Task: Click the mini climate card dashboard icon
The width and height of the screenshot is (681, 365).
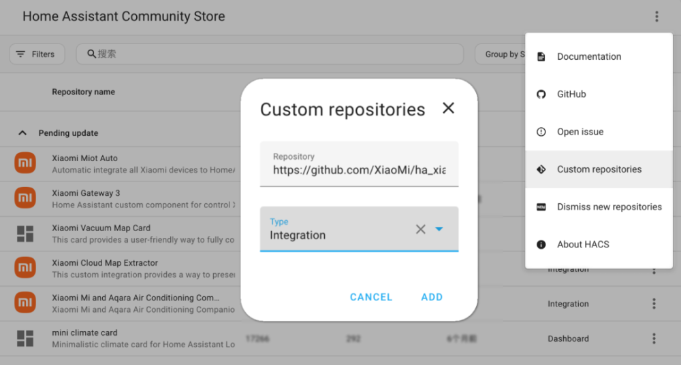Action: point(25,338)
